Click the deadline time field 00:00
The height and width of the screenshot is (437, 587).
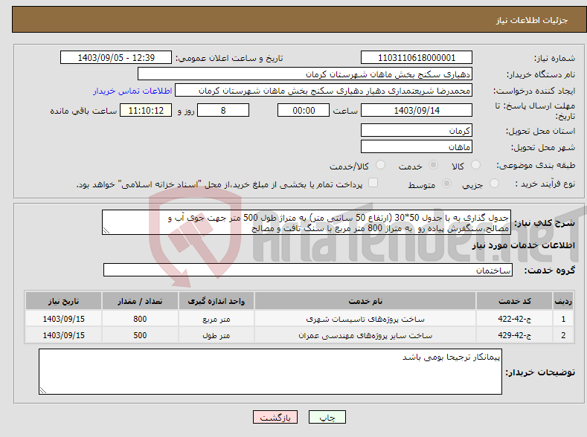(304, 110)
